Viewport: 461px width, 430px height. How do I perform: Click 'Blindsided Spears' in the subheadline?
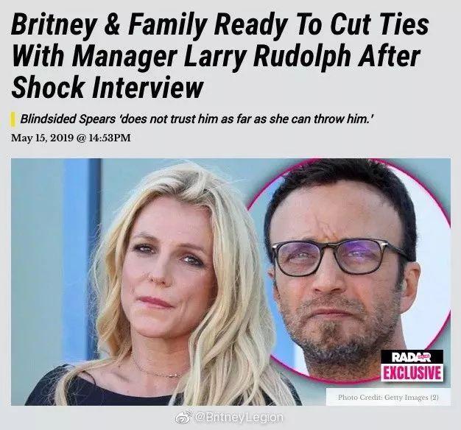[x=68, y=119]
